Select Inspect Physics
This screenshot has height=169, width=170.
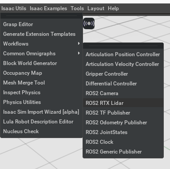(41, 92)
